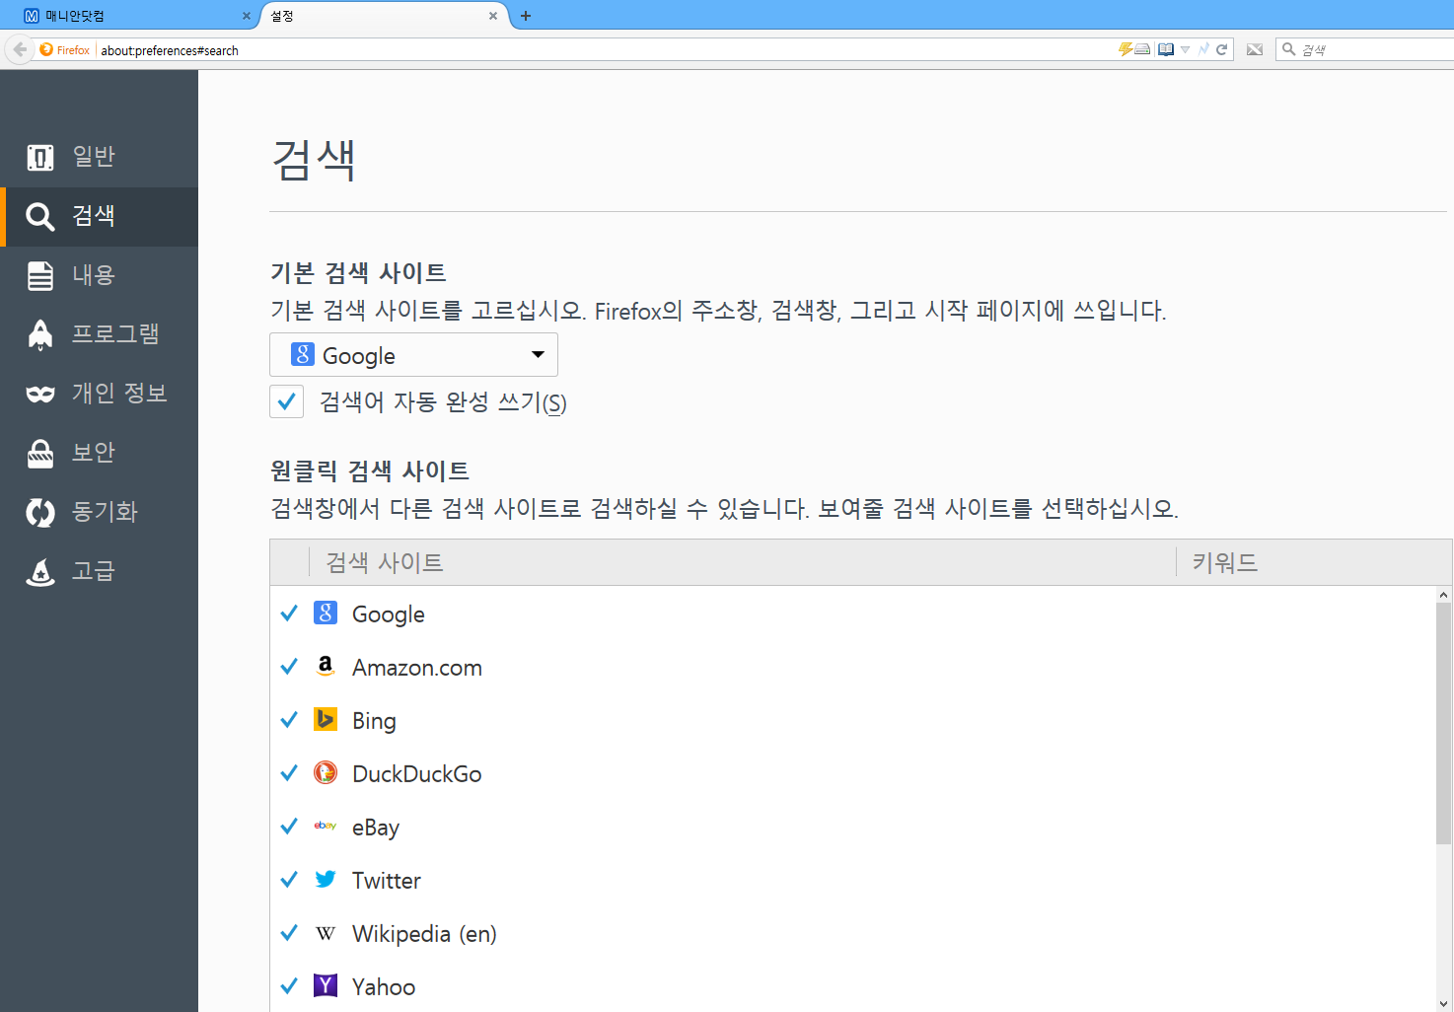Click the magnifier icon in the search box

click(1288, 49)
